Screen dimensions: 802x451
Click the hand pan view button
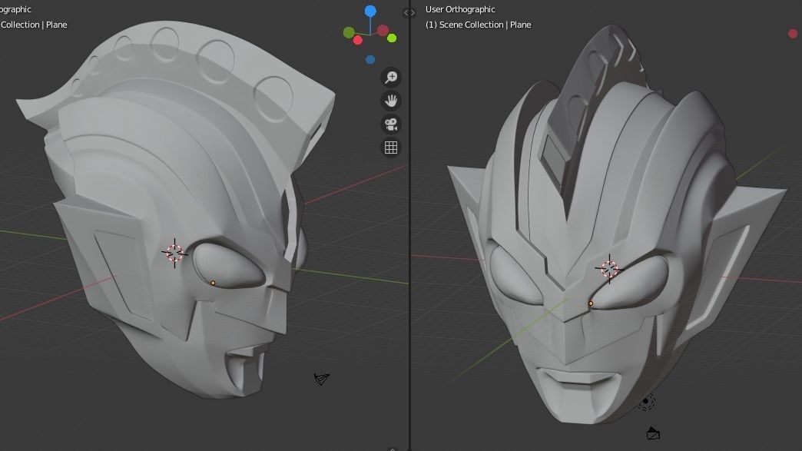(x=391, y=101)
